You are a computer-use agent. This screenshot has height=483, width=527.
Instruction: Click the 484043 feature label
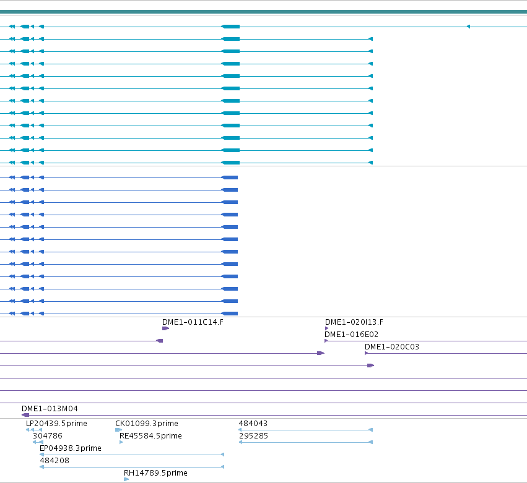(x=253, y=424)
